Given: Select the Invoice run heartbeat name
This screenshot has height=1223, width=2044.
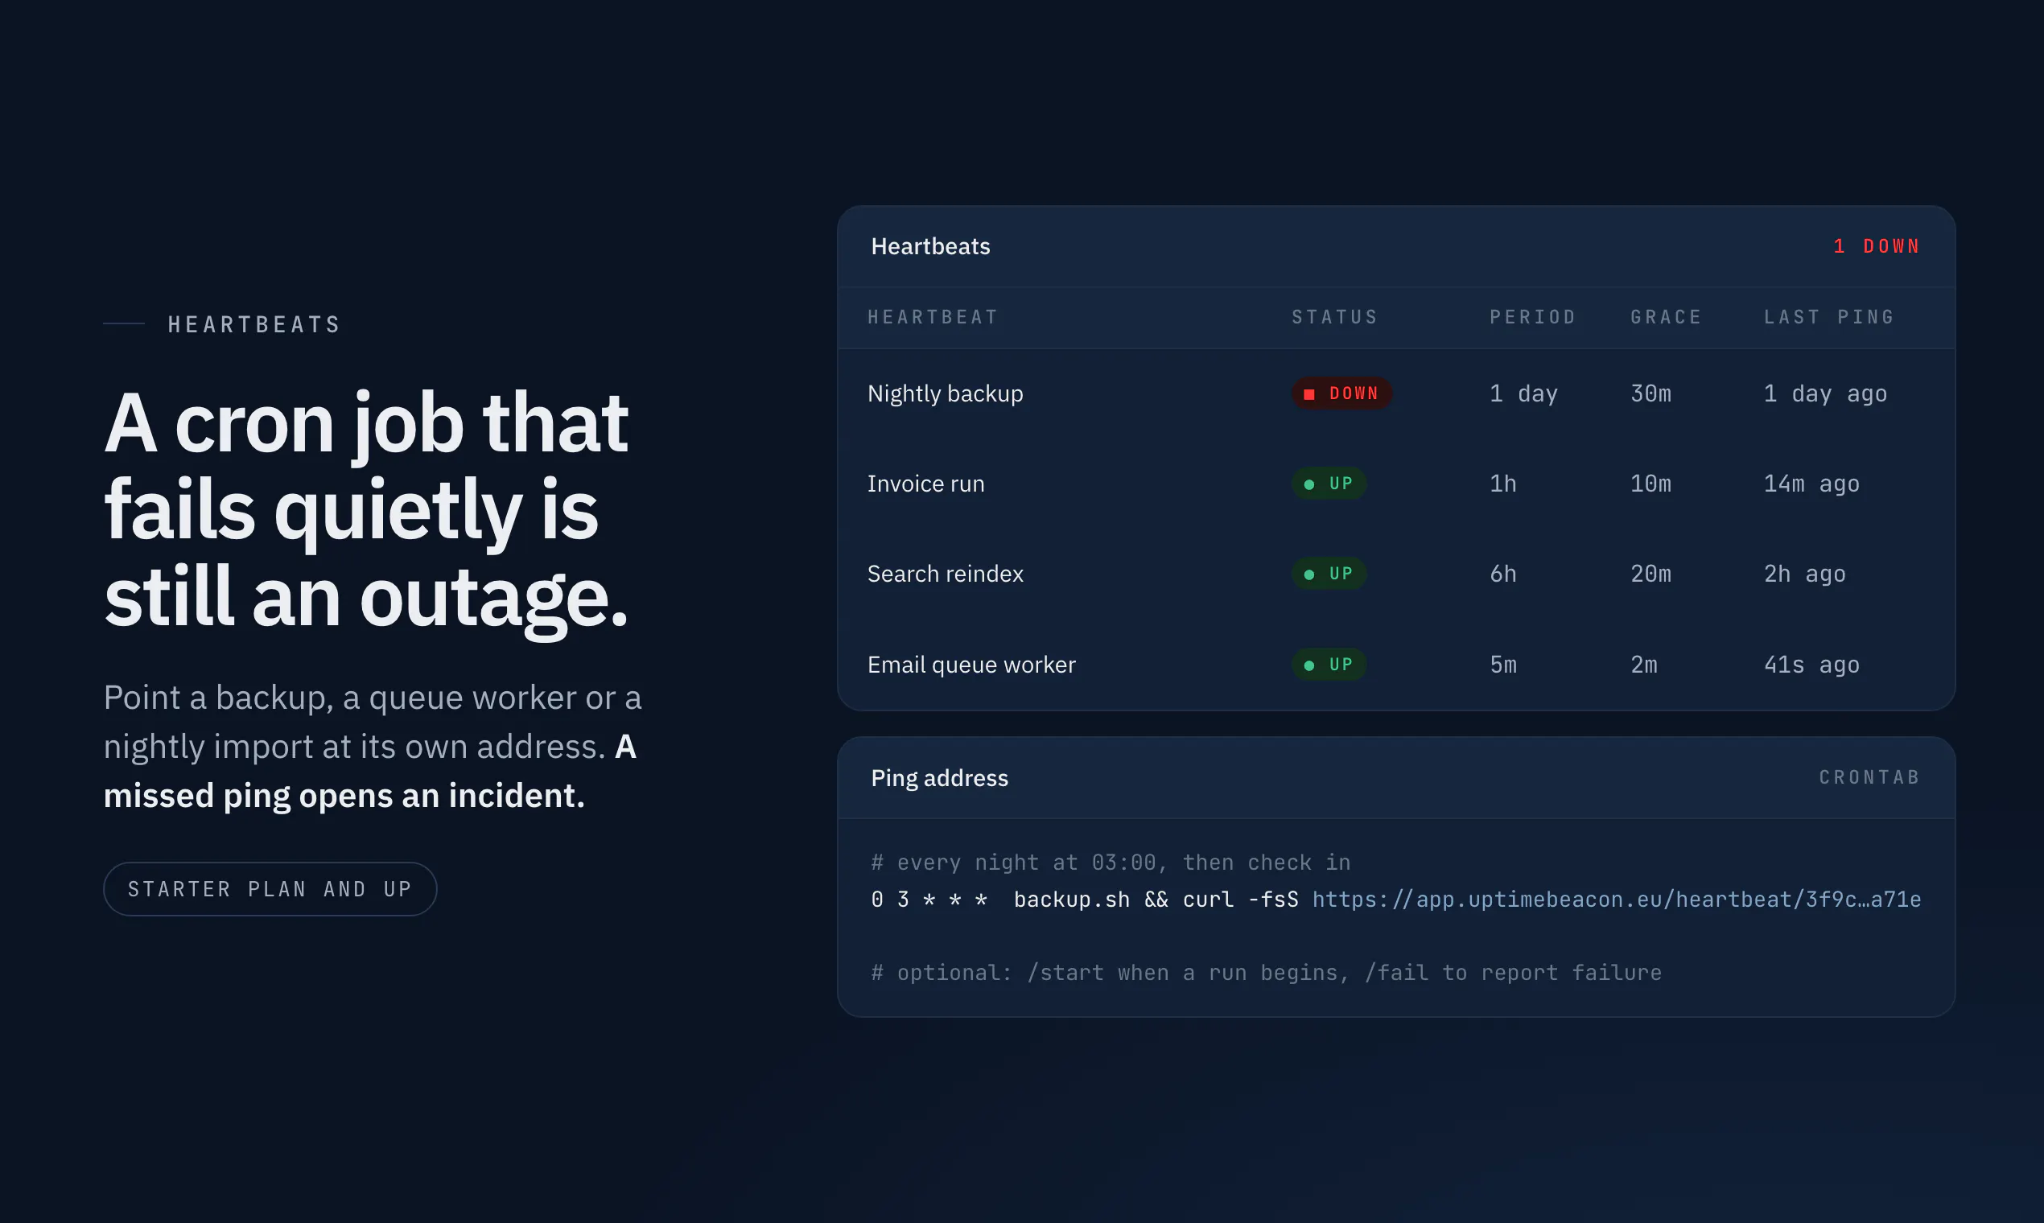Looking at the screenshot, I should [x=925, y=484].
